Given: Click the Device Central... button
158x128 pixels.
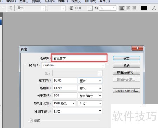Looking at the screenshot, I should [126, 91].
